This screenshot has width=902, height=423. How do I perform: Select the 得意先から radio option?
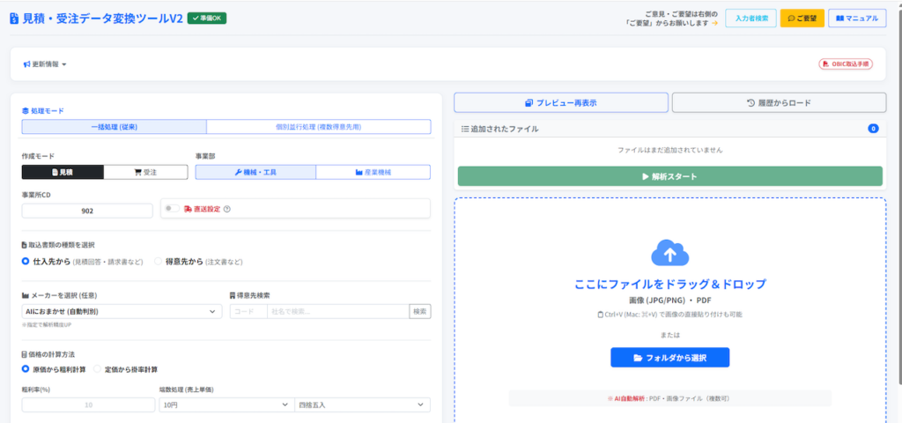pos(158,261)
